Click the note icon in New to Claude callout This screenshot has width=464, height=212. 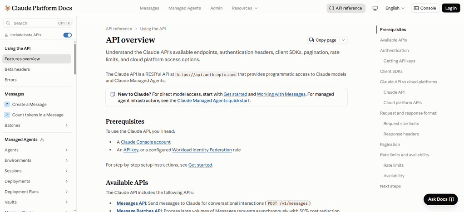(x=113, y=95)
